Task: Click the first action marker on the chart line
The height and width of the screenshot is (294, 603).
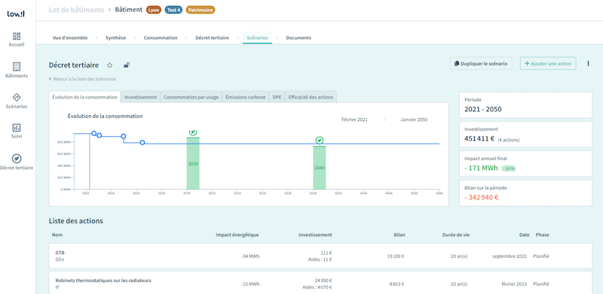Action: tap(93, 134)
